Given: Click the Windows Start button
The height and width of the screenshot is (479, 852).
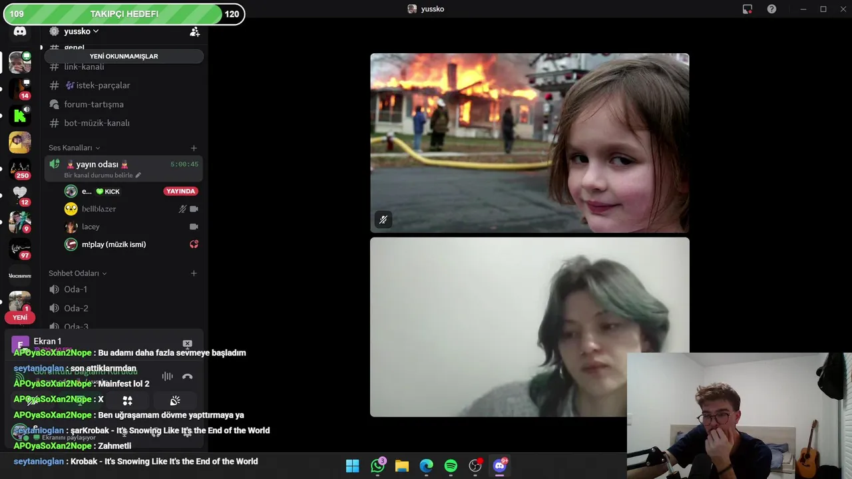Looking at the screenshot, I should [353, 466].
